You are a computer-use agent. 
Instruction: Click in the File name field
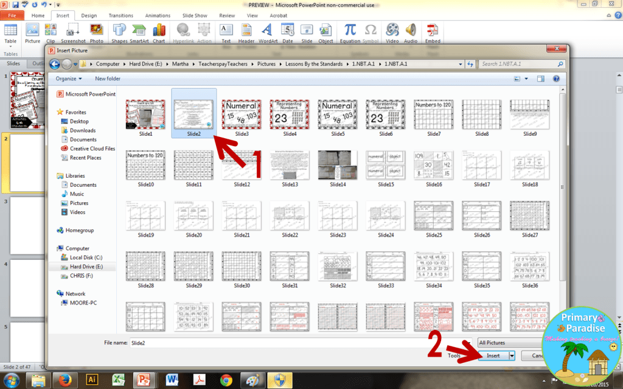click(301, 343)
